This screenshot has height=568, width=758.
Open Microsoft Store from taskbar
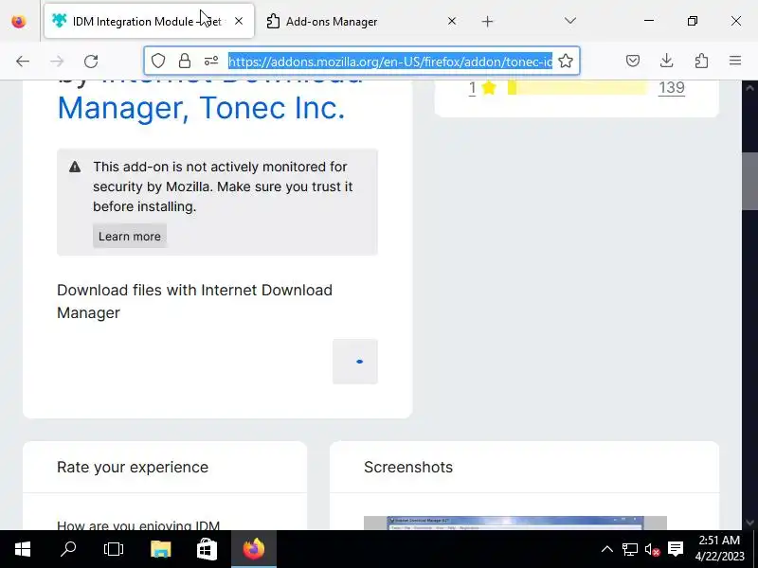[207, 549]
